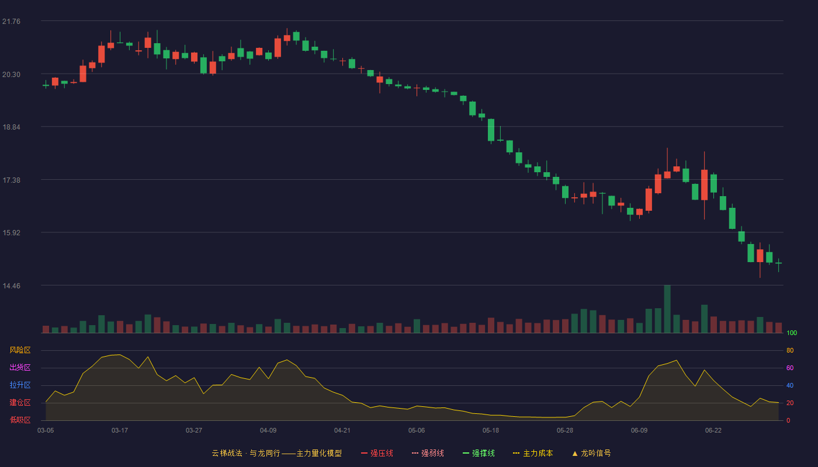
Task: Click the 出货区 zone label
Action: point(20,368)
